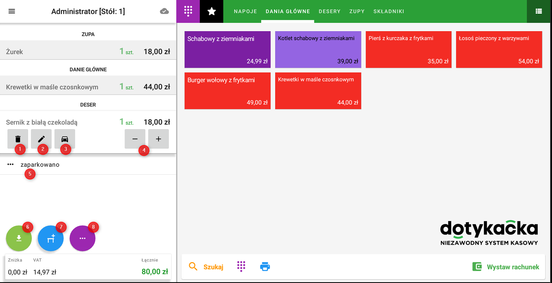Click the car takeaway icon
Viewport: 552px width, 283px height.
(65, 139)
